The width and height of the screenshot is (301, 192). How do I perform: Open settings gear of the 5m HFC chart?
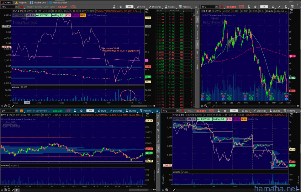[x=225, y=111]
